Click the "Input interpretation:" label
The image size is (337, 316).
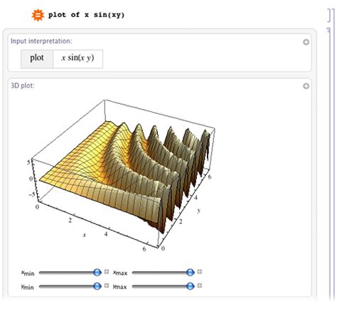[41, 41]
